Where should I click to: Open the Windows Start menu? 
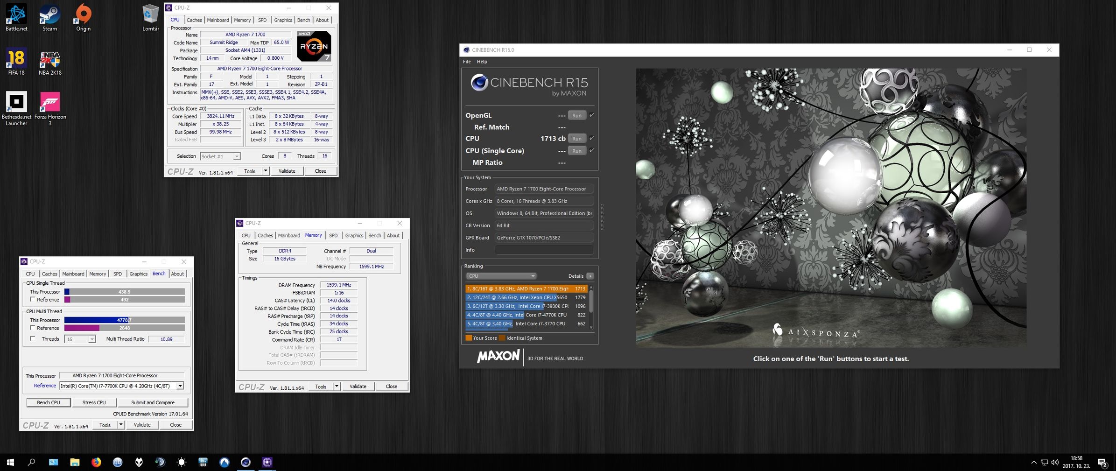(10, 462)
